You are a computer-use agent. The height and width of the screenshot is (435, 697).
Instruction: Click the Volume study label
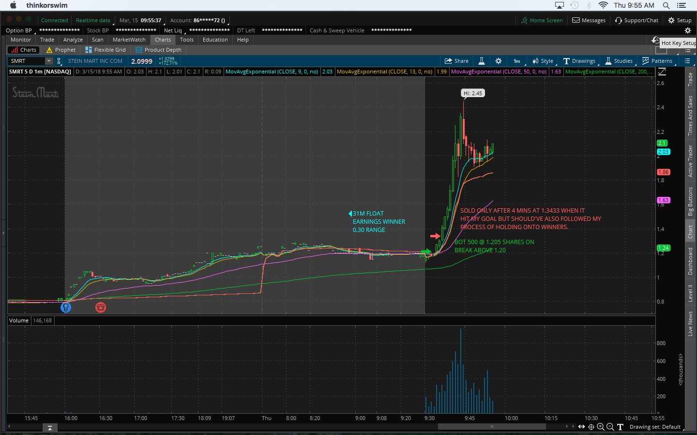[x=19, y=320]
